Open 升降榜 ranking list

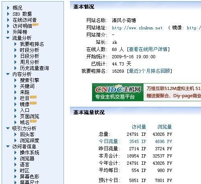[20, 32]
